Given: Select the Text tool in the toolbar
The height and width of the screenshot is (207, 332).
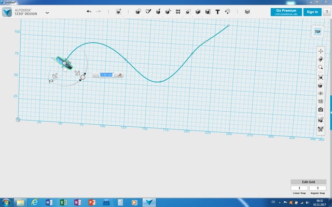Looking at the screenshot, I should (x=217, y=11).
